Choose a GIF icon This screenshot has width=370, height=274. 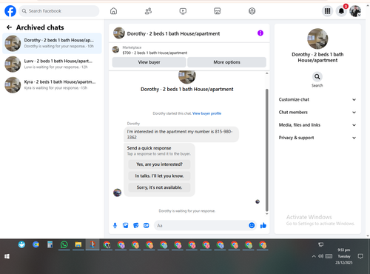147,225
